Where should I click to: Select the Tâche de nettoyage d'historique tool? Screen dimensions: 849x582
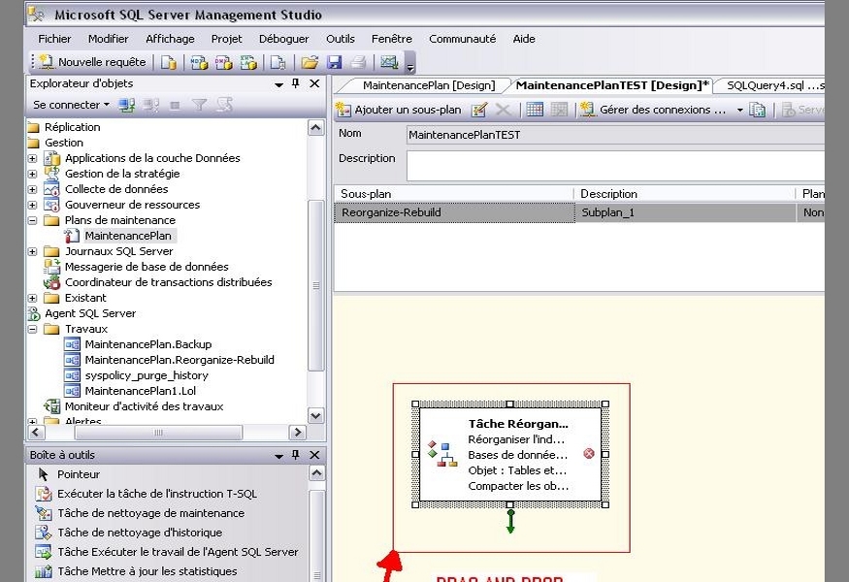coord(140,533)
